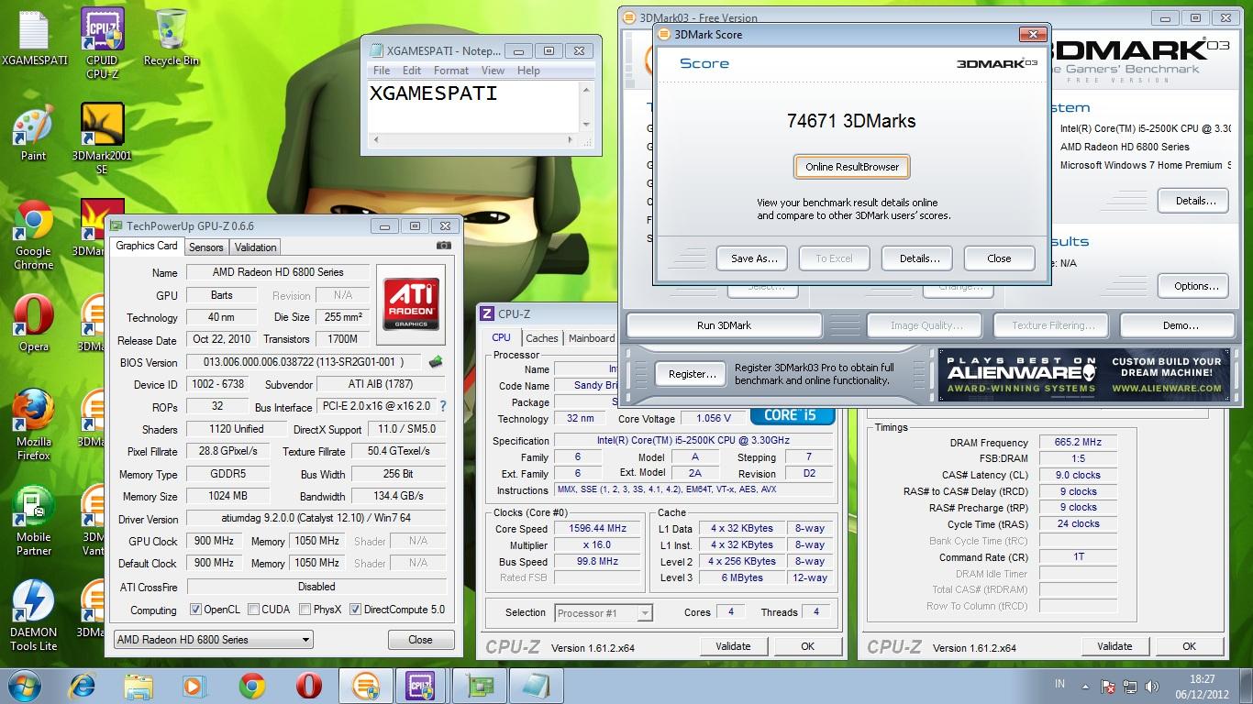Select the Graphics Card tab in GPU-Z

(x=147, y=246)
